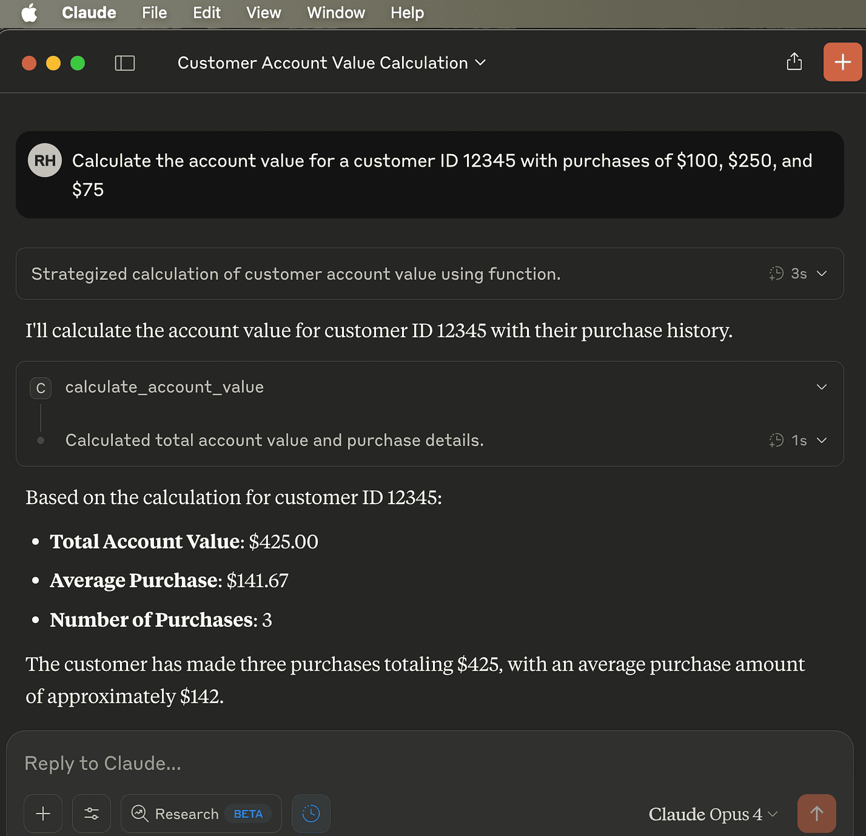Open the View menu
866x836 pixels.
[264, 13]
